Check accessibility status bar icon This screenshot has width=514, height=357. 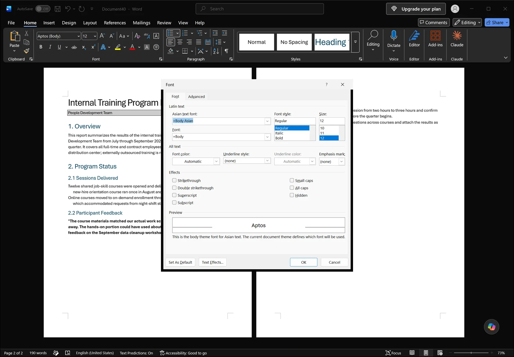183,353
